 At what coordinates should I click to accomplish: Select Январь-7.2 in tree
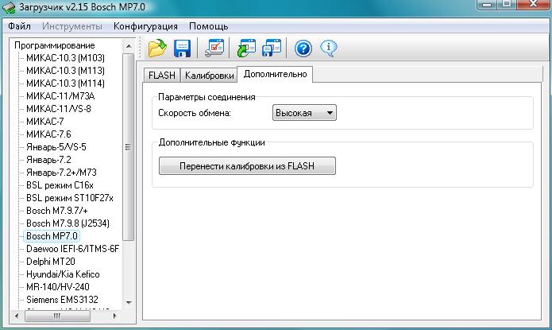tap(48, 159)
